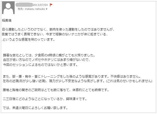Click the sender's gray avatar picture
This screenshot has height=114, width=157.
tap(8, 8)
